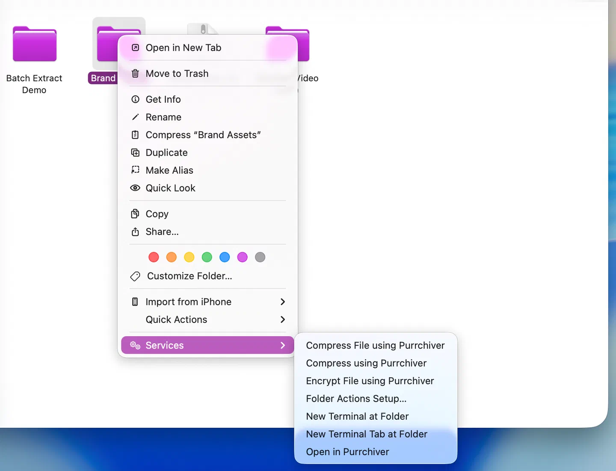Image resolution: width=616 pixels, height=471 pixels.
Task: Choose Compress File using Purrchiver
Action: tap(376, 345)
